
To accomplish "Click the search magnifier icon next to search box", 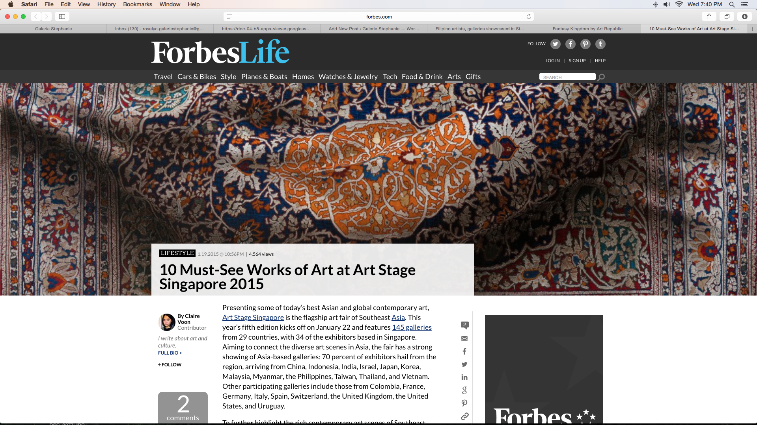I will point(601,77).
